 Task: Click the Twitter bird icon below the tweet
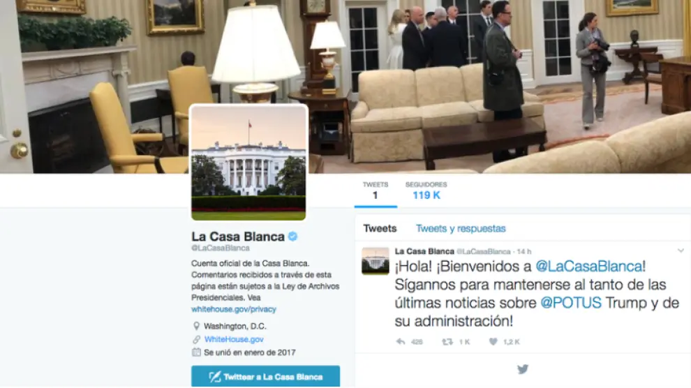(x=523, y=369)
